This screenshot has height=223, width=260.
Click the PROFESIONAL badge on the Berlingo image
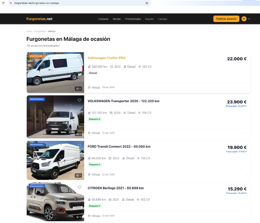click(x=37, y=186)
